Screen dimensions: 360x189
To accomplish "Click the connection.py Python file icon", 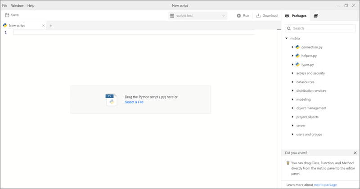I will coord(297,47).
